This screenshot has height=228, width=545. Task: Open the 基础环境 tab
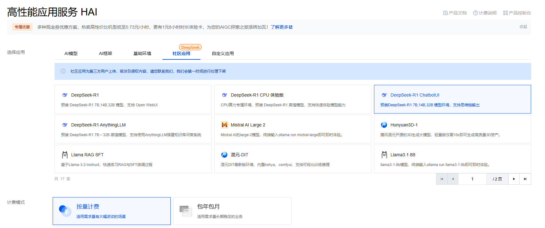click(x=142, y=53)
